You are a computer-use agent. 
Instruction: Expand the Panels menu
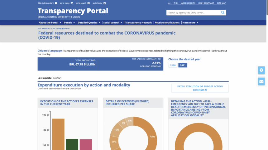coord(69,22)
